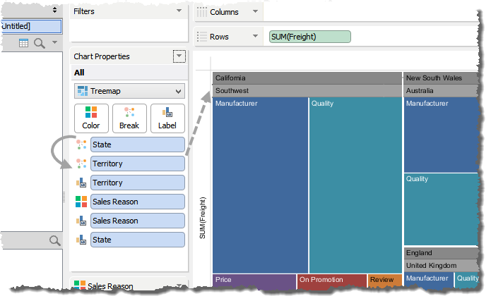Screen dimensions: 491x301
Task: Select the Sales Reason color pill
Action: (x=138, y=202)
